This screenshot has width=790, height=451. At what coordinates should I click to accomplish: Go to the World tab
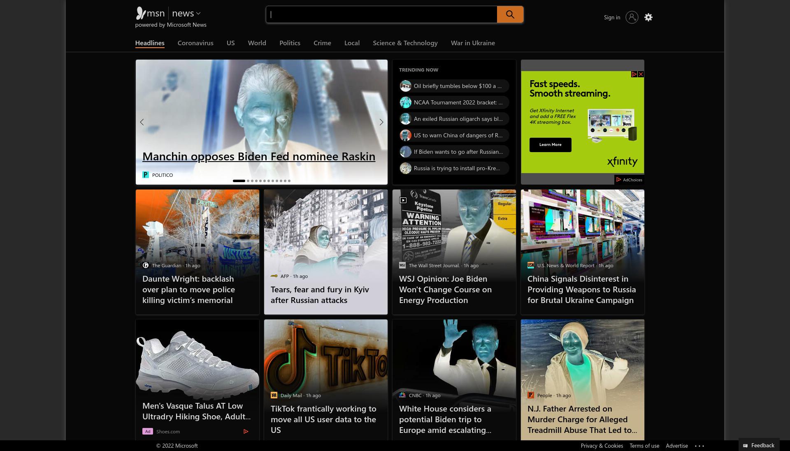(x=257, y=43)
